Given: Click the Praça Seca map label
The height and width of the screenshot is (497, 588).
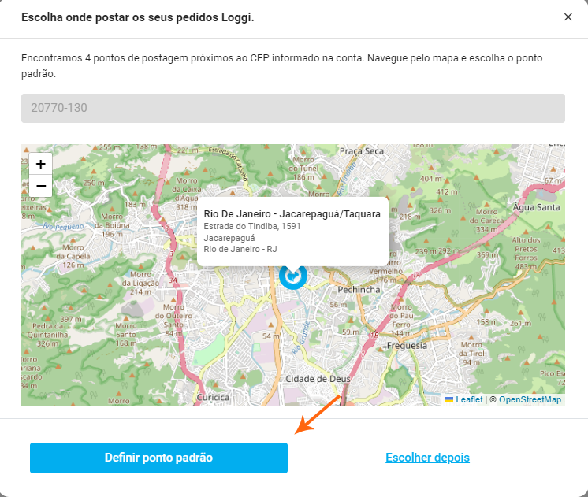Looking at the screenshot, I should 362,151.
